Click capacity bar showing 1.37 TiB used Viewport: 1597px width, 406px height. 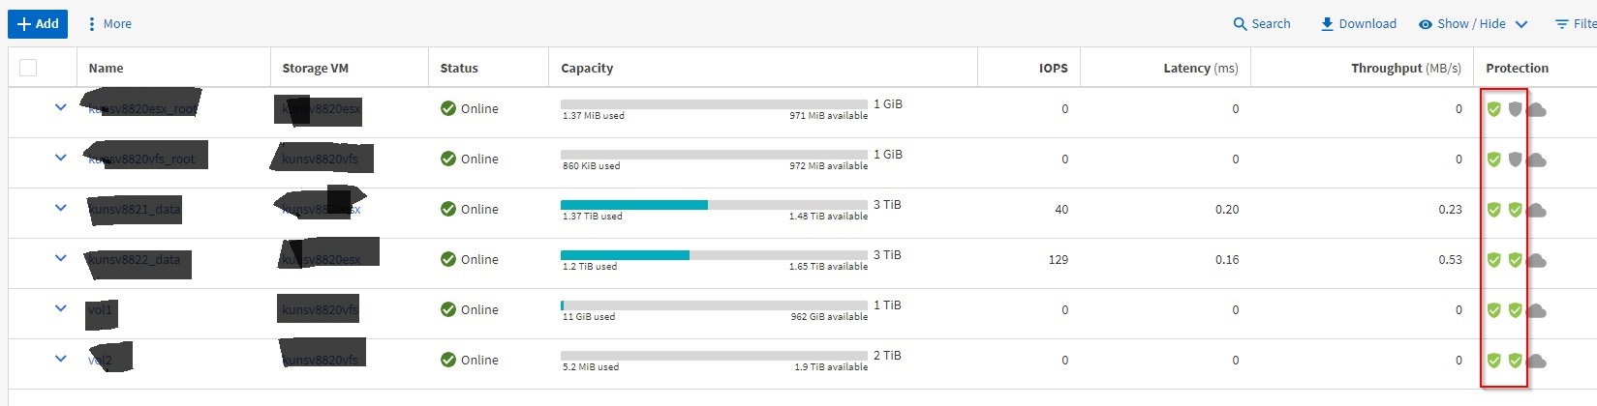714,205
